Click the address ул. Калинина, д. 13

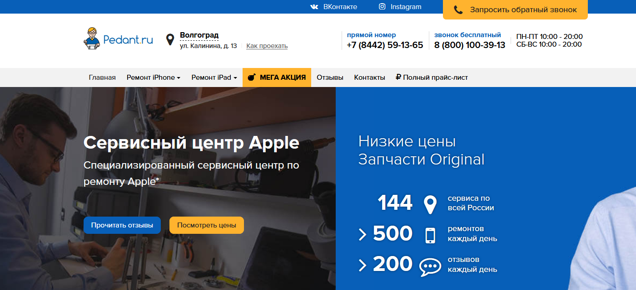tap(208, 46)
